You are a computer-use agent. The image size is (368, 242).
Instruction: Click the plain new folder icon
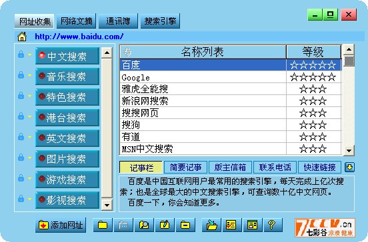(103, 225)
